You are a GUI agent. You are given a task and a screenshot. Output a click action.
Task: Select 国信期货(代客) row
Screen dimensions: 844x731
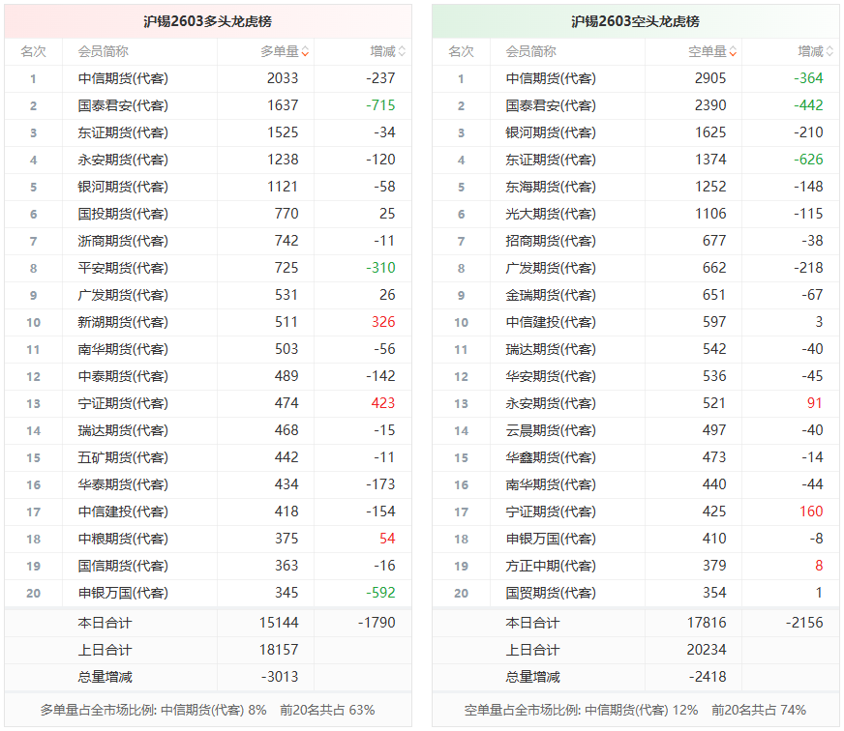click(x=208, y=566)
